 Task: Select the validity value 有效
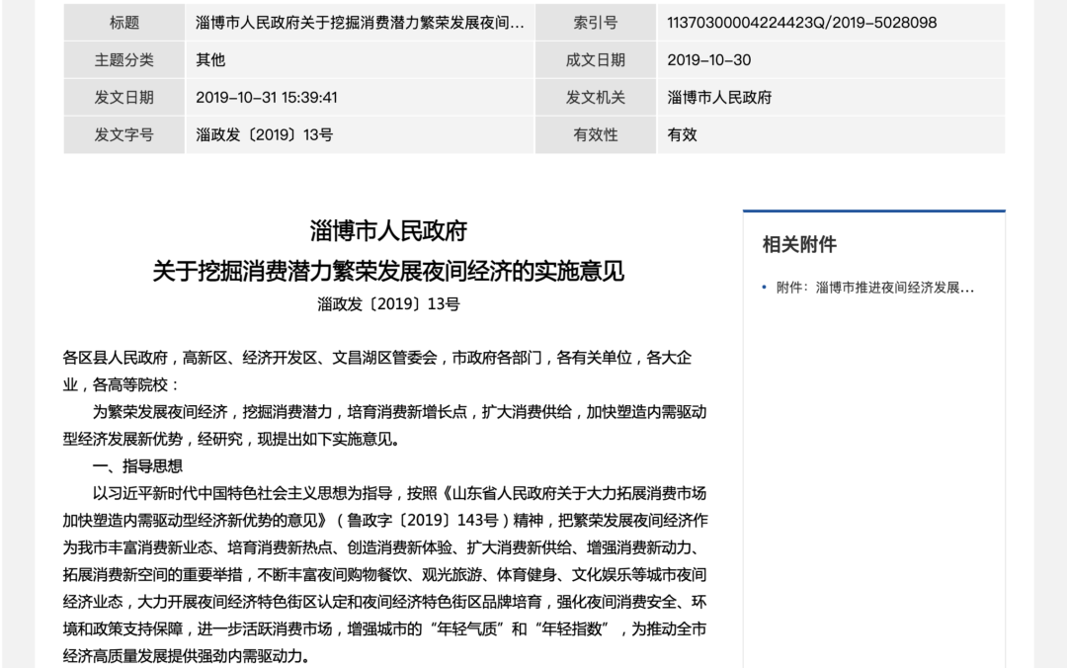tap(682, 134)
